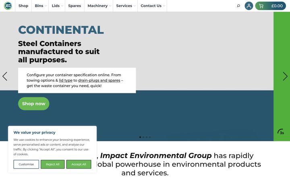Click the CONTINENTAL heading text
The width and height of the screenshot is (290, 181).
(x=61, y=30)
